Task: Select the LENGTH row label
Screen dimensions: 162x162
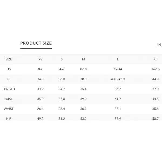Action: [x=9, y=89]
